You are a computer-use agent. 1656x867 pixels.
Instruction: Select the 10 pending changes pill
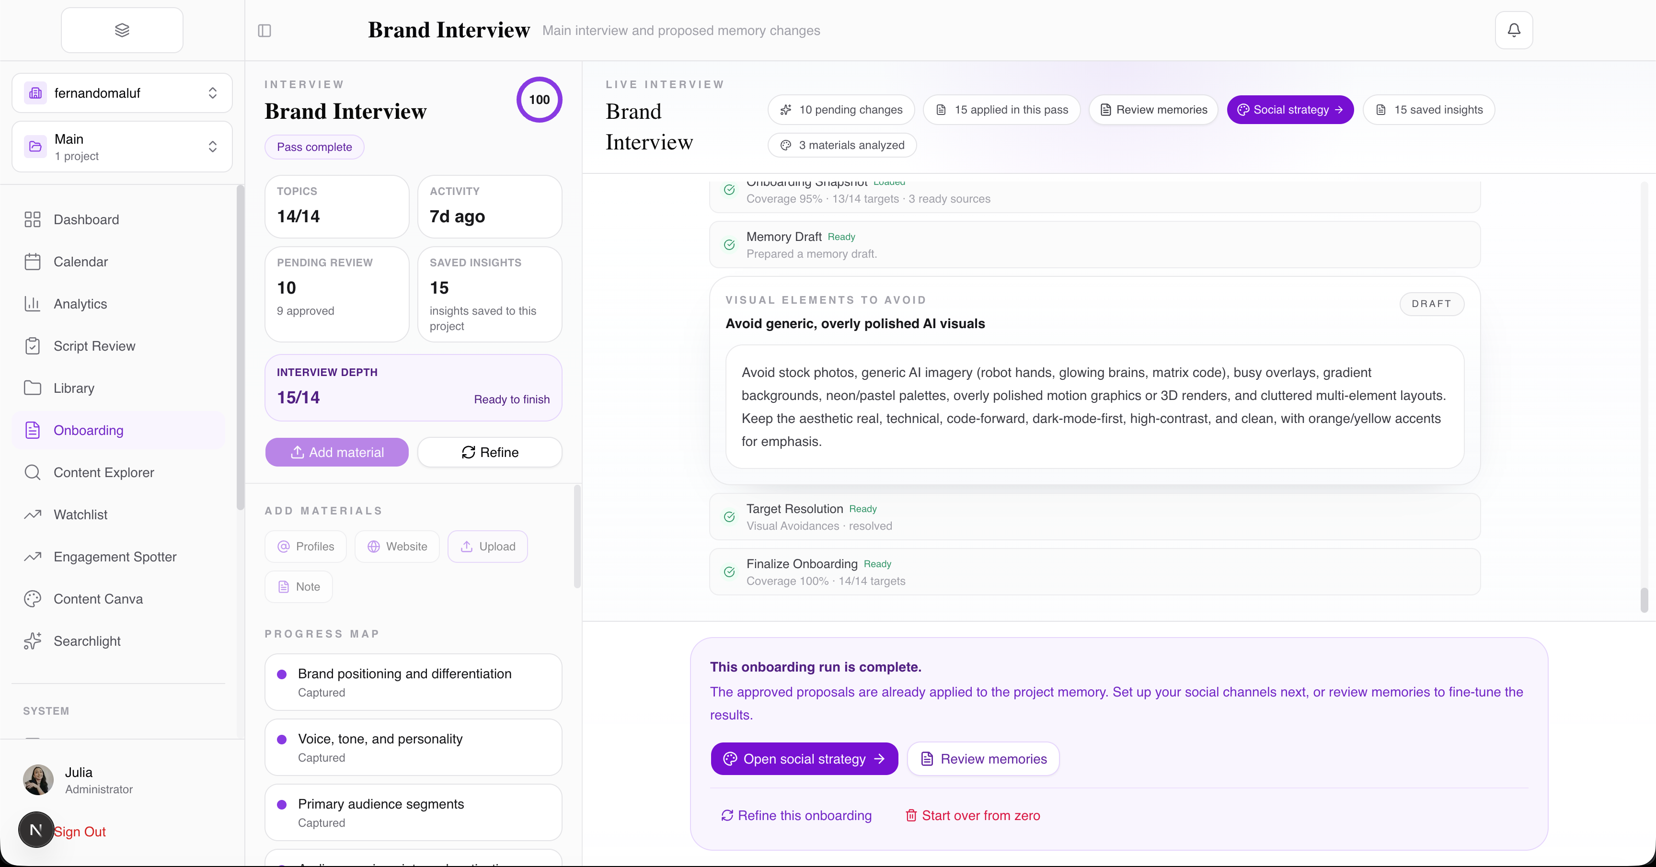click(841, 110)
